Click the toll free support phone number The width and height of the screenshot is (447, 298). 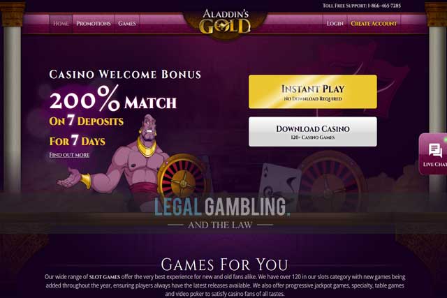click(x=384, y=6)
